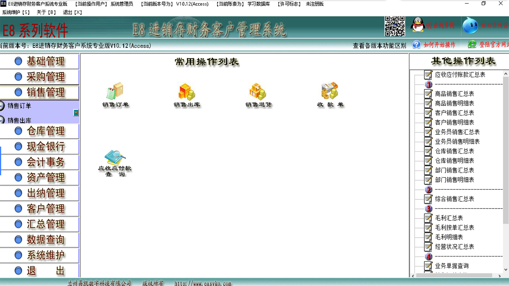Click the number 1 separator icon in the list

[429, 84]
